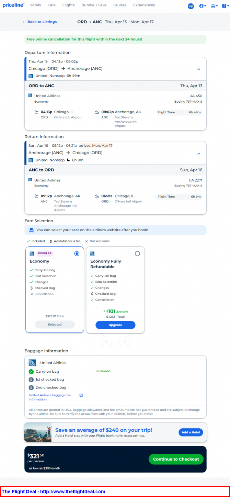Show previous fare options with left arrow
Screen dimensions: 230x497
pyautogui.click(x=106, y=341)
